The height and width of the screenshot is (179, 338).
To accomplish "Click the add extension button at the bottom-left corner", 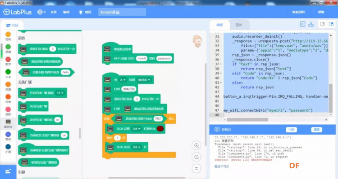I will [x=8, y=172].
